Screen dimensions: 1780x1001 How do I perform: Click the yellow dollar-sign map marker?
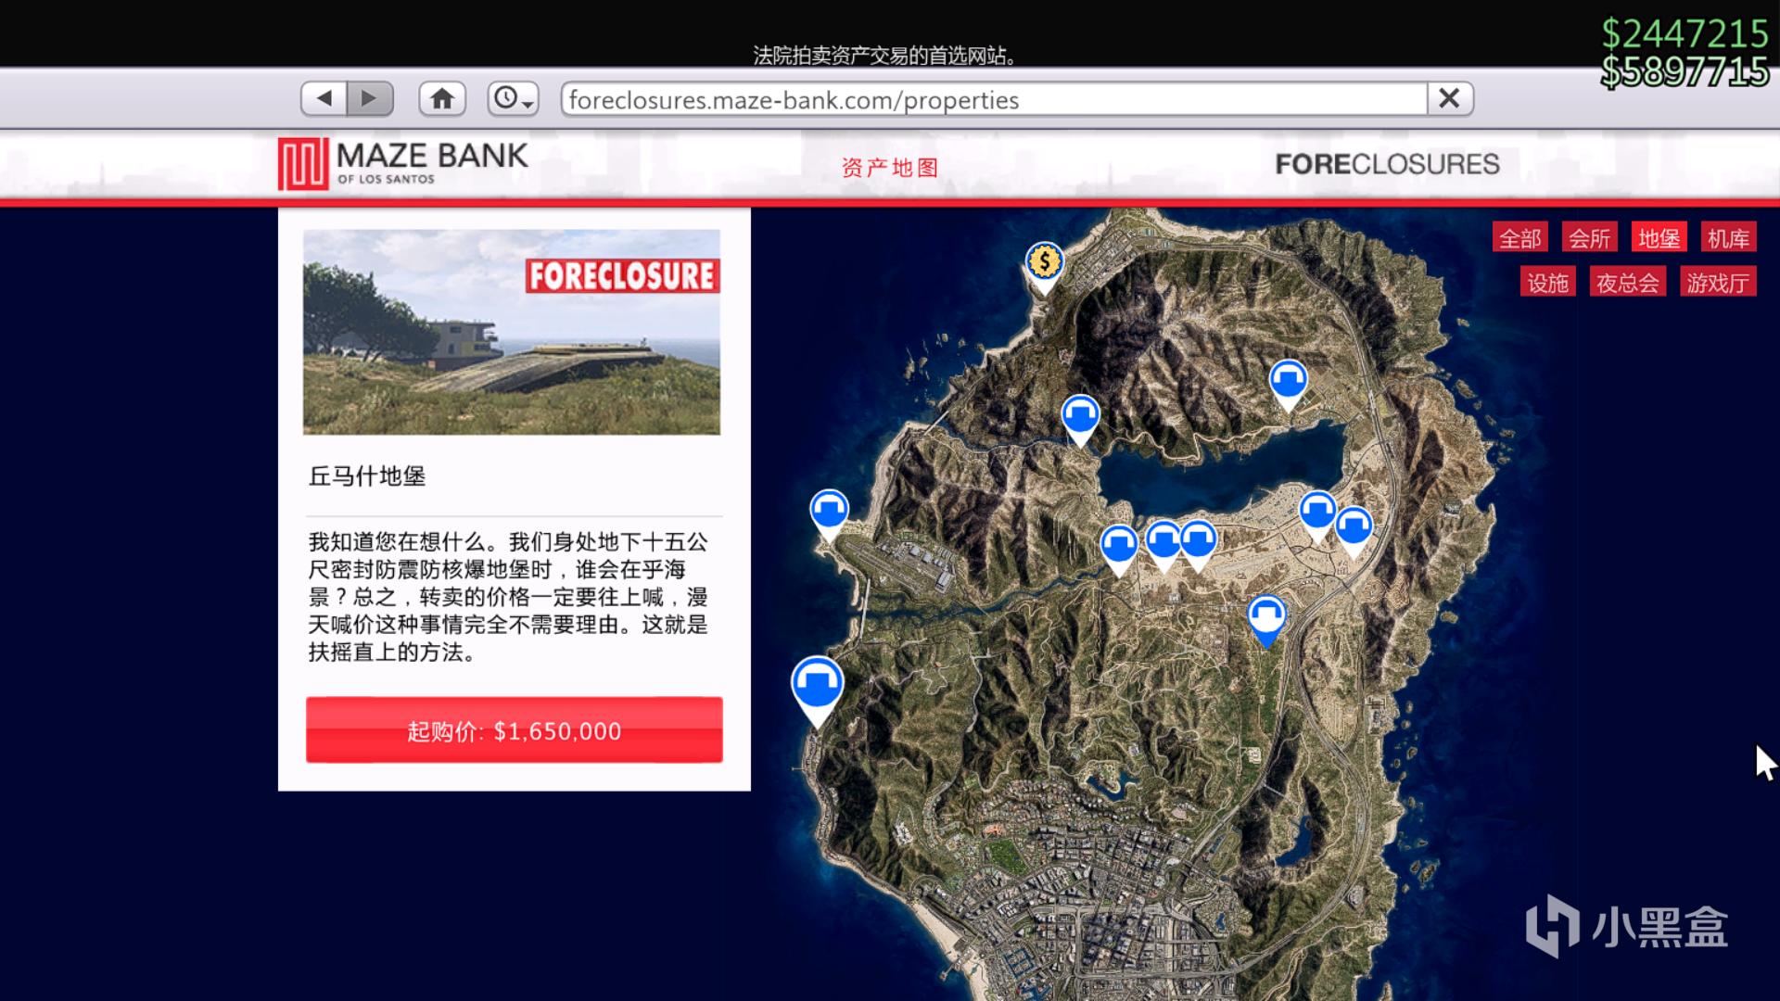pyautogui.click(x=1044, y=263)
